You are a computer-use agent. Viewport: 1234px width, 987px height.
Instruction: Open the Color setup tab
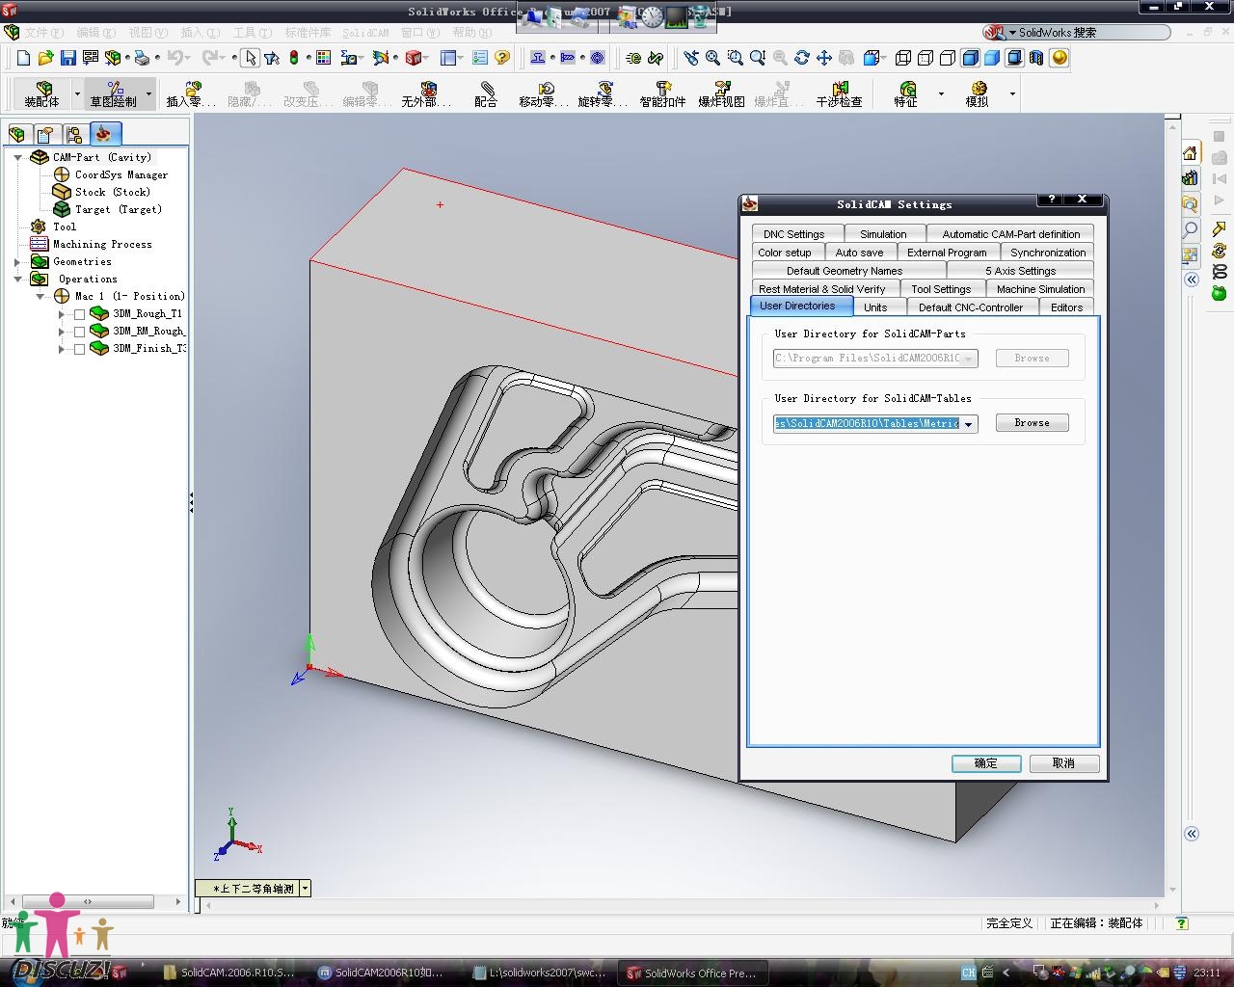(785, 253)
